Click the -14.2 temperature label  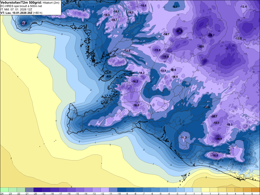point(141,73)
